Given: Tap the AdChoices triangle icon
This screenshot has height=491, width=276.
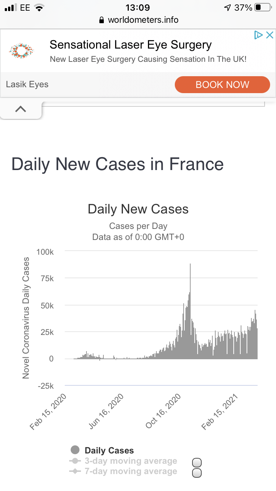Looking at the screenshot, I should click(x=258, y=35).
